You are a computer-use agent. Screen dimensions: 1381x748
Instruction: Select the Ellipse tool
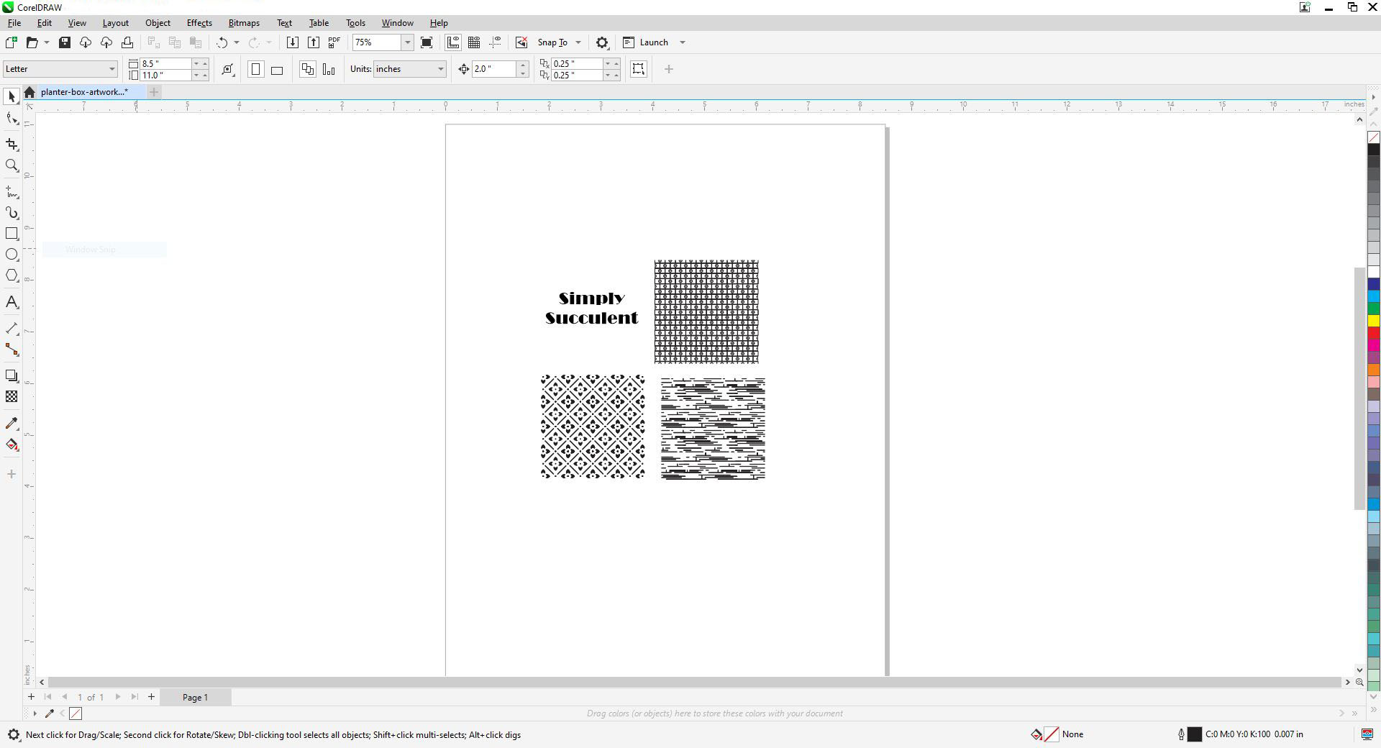click(x=12, y=255)
